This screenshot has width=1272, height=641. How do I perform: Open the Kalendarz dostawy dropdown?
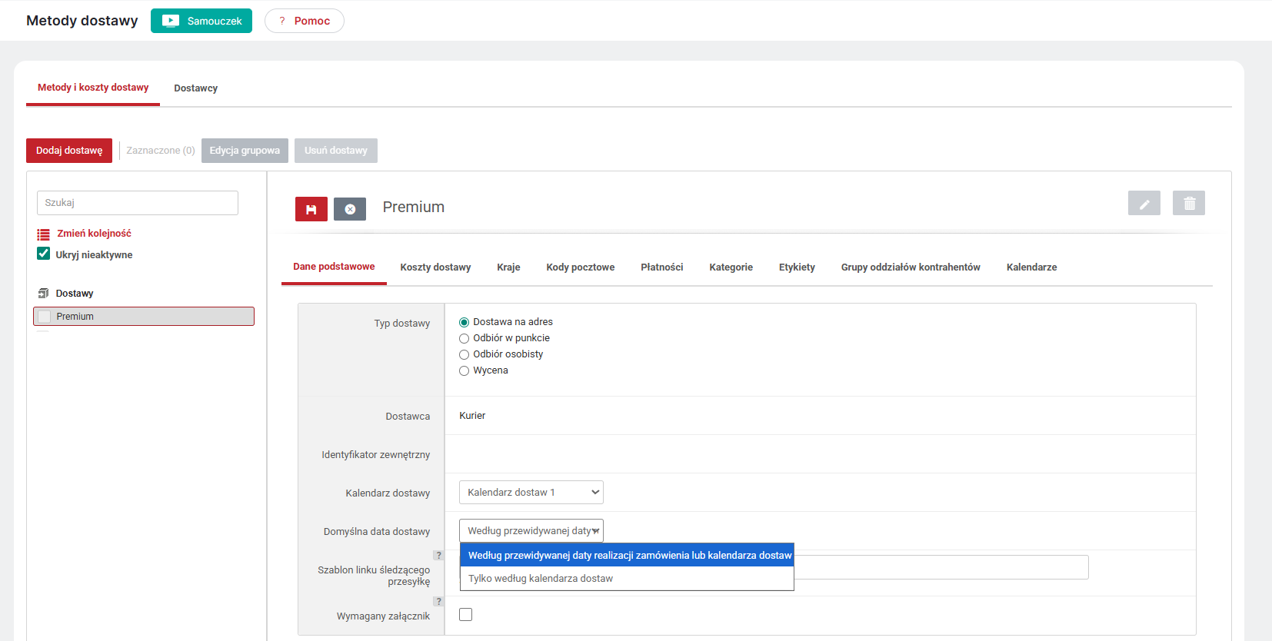coord(531,493)
